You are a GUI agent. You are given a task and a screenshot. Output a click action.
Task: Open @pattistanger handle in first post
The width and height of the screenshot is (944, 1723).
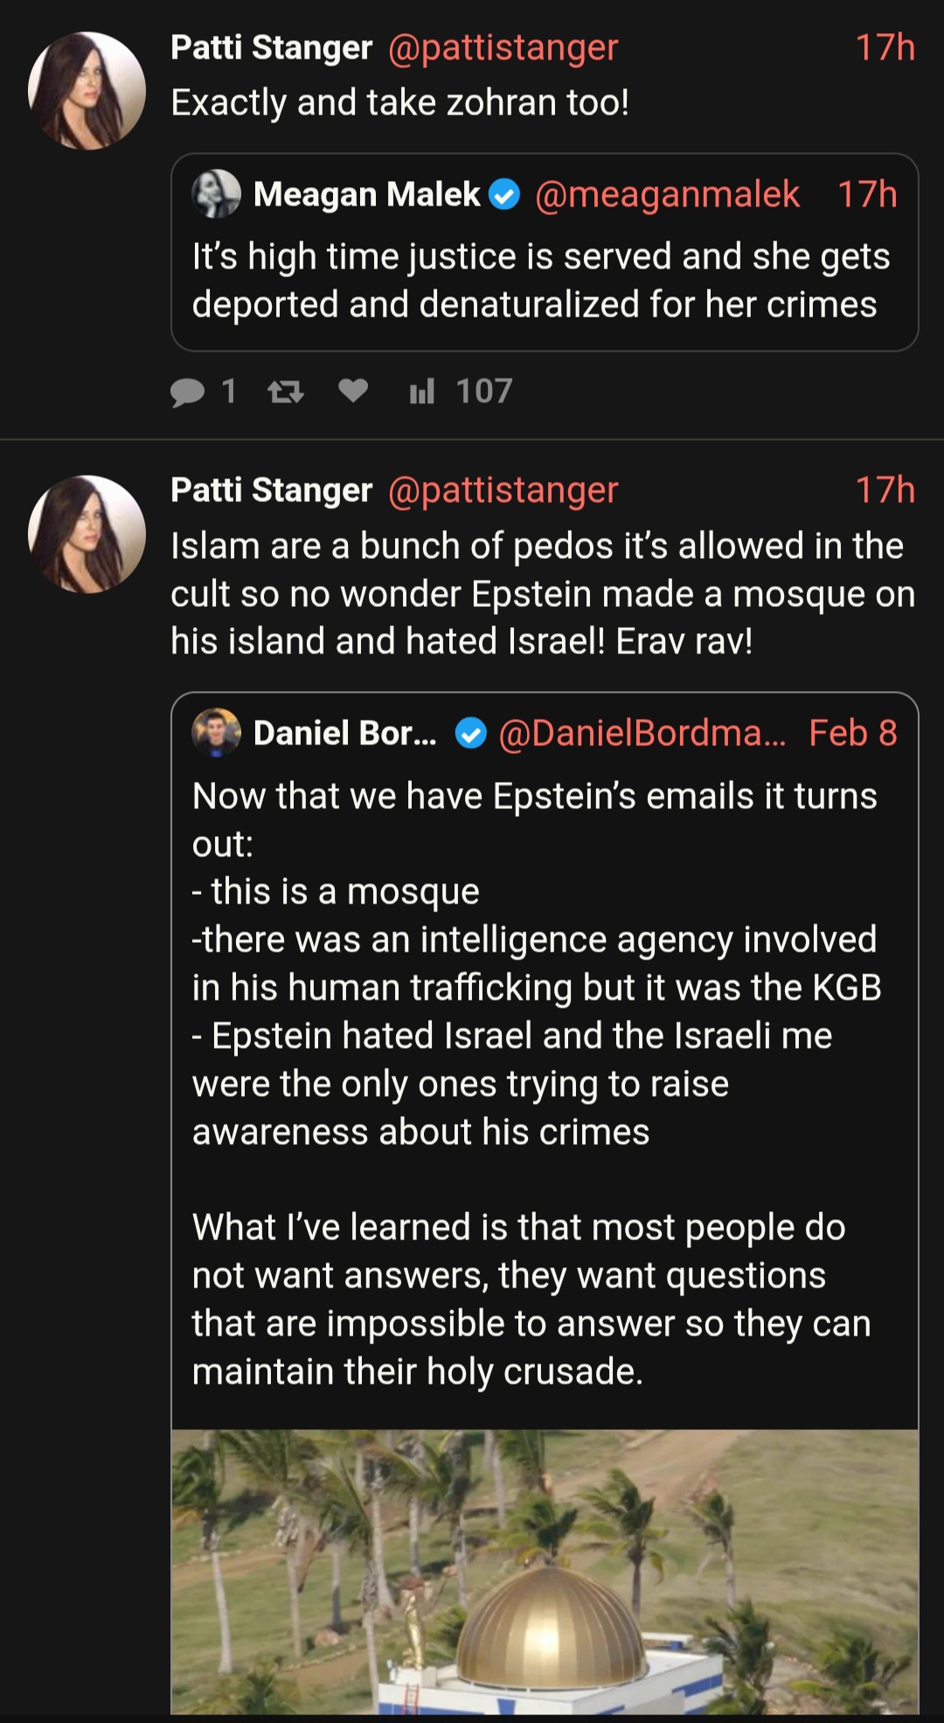click(503, 48)
